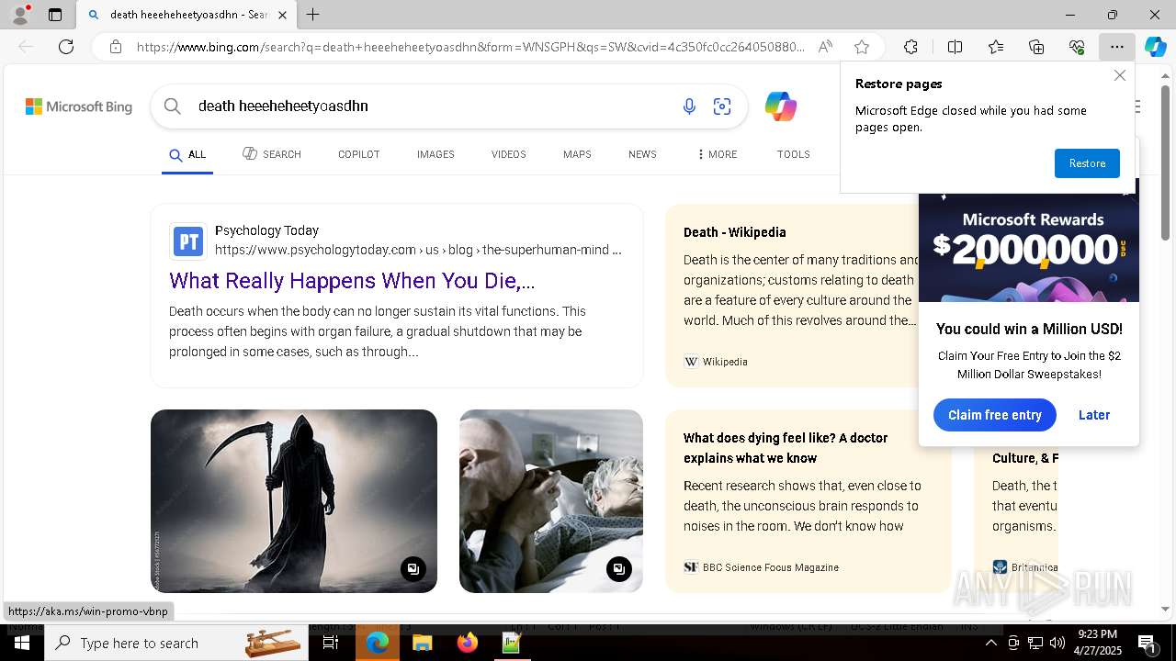
Task: Close the current browser tab
Action: tap(282, 15)
